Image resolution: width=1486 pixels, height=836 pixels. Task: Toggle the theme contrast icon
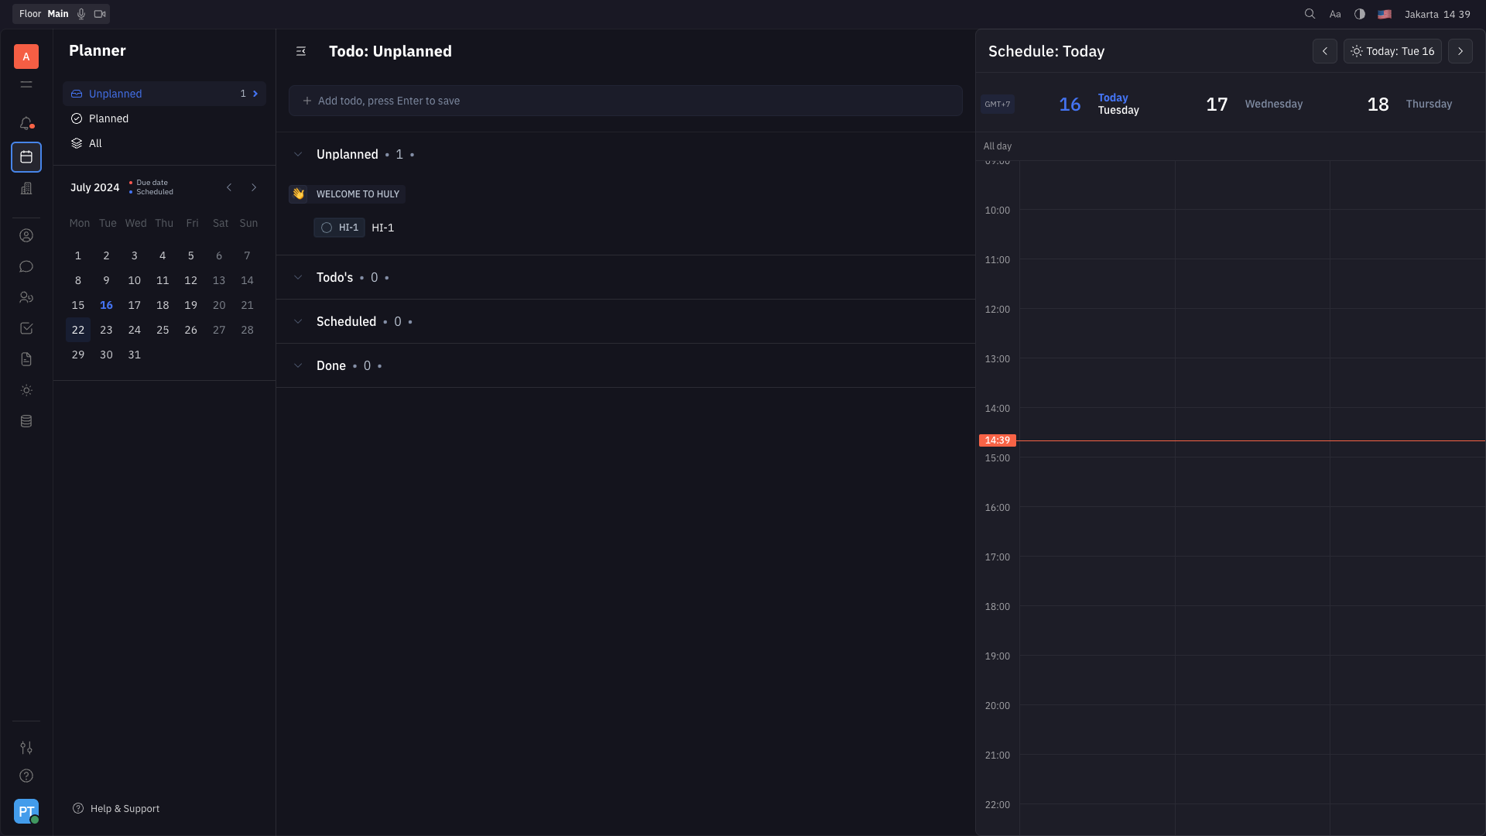click(1360, 14)
